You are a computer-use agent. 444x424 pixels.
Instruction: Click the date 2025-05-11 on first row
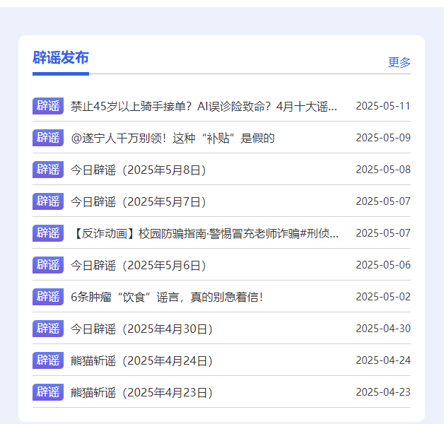382,107
